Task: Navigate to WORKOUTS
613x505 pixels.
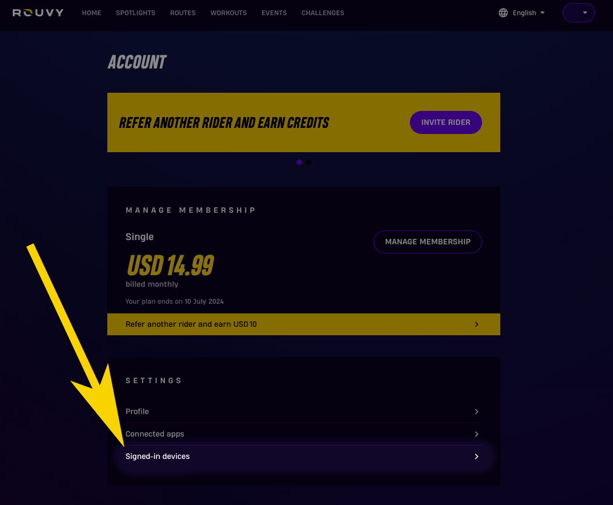Action: (x=229, y=13)
